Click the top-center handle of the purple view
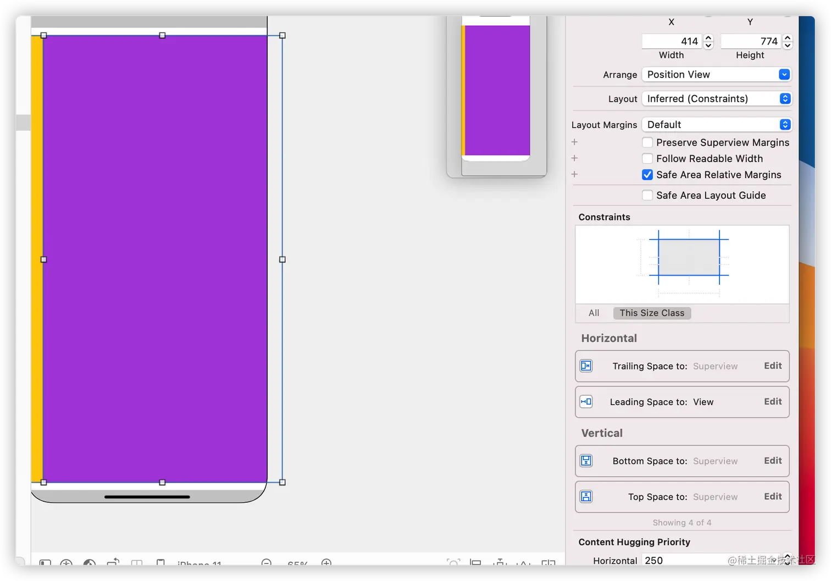This screenshot has height=581, width=831. [x=162, y=35]
